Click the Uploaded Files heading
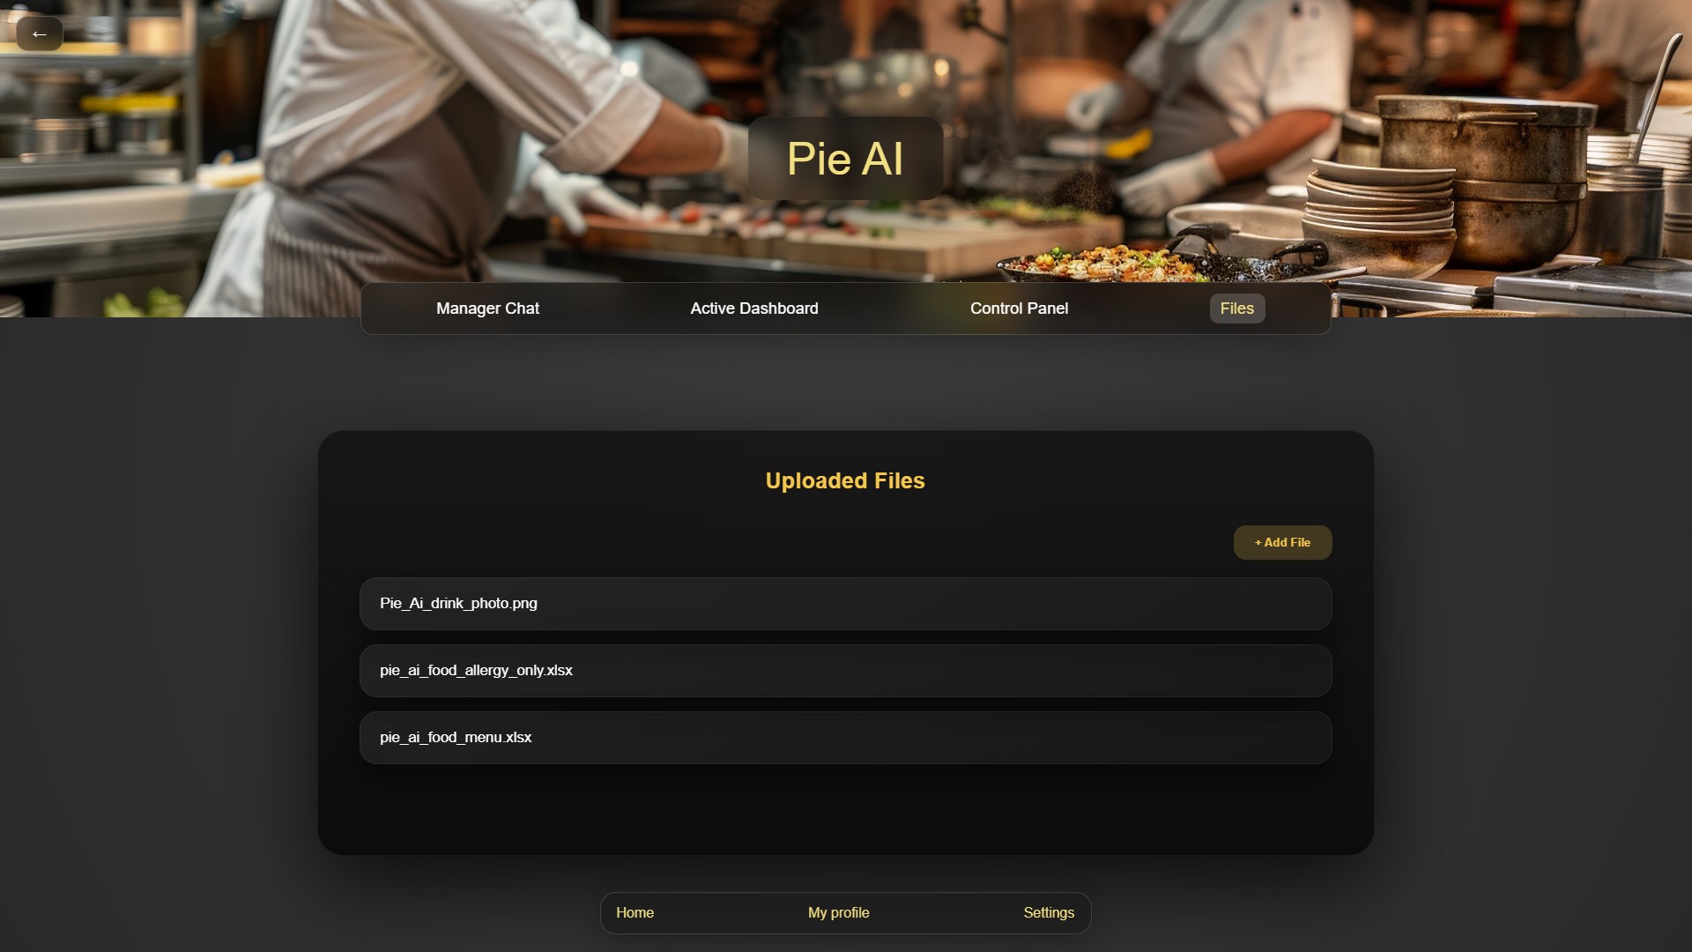Image resolution: width=1692 pixels, height=952 pixels. pyautogui.click(x=845, y=480)
